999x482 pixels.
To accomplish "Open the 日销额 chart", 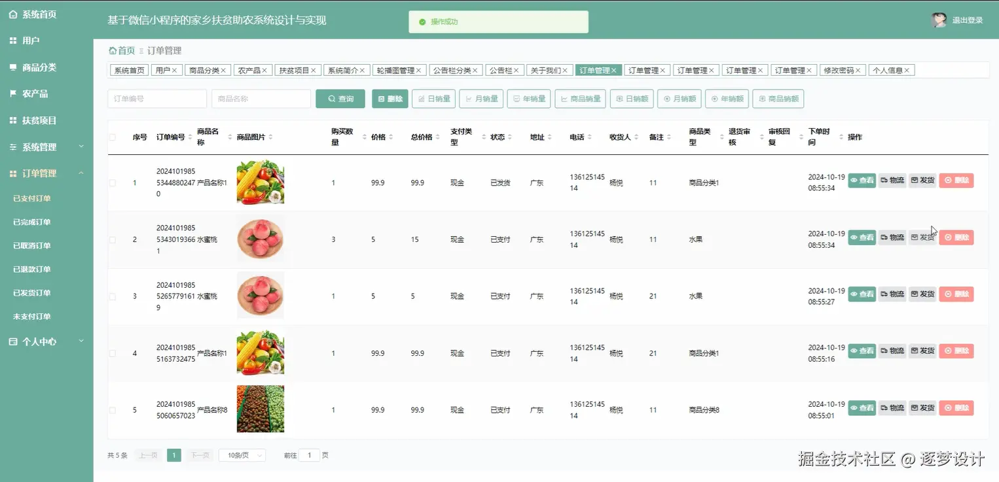I will pyautogui.click(x=632, y=99).
